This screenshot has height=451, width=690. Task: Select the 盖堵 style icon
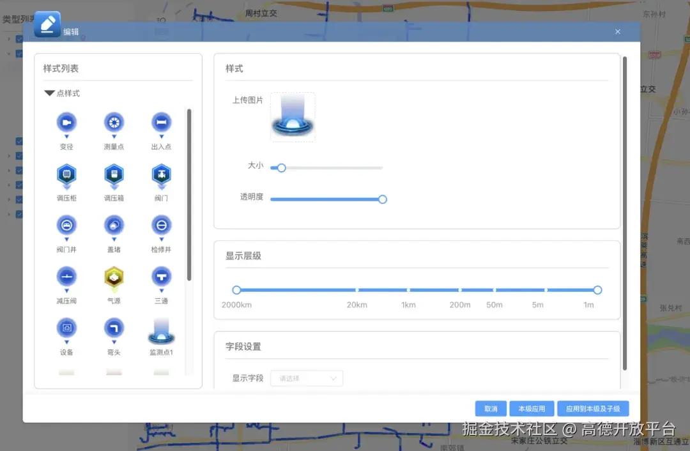[114, 227]
